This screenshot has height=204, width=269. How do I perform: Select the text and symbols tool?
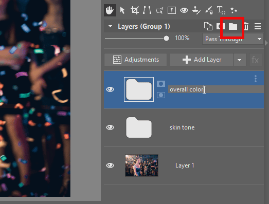(221, 10)
